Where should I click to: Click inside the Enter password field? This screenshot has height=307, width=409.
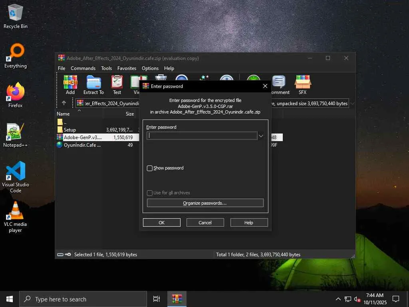coord(202,136)
